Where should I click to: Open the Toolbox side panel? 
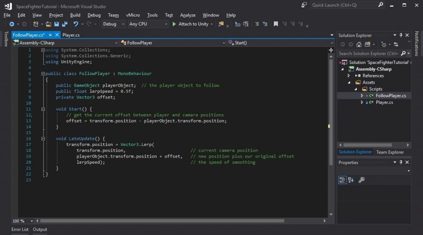[x=6, y=39]
